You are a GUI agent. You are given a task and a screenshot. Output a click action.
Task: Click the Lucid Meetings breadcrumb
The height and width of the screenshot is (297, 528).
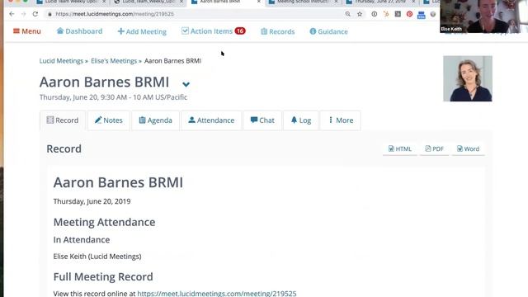pyautogui.click(x=61, y=61)
